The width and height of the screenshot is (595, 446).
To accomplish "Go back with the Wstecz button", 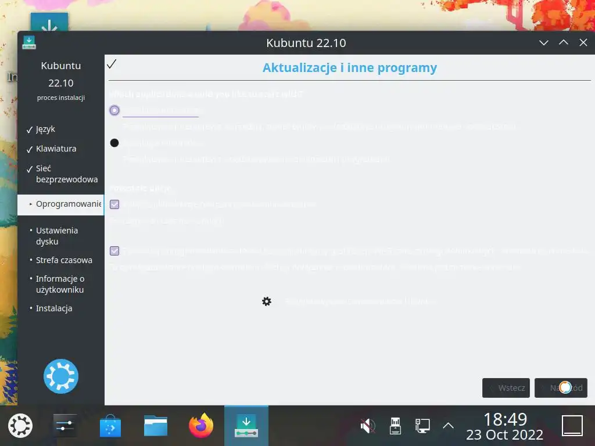I will [506, 388].
